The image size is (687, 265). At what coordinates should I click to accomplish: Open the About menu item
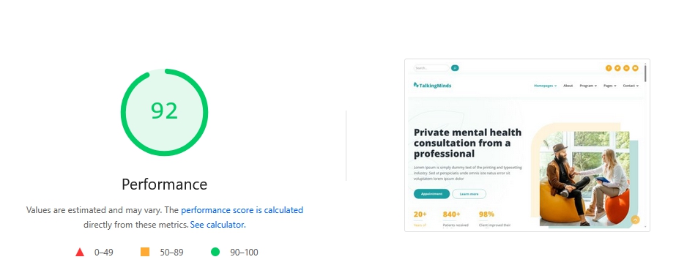pyautogui.click(x=568, y=86)
